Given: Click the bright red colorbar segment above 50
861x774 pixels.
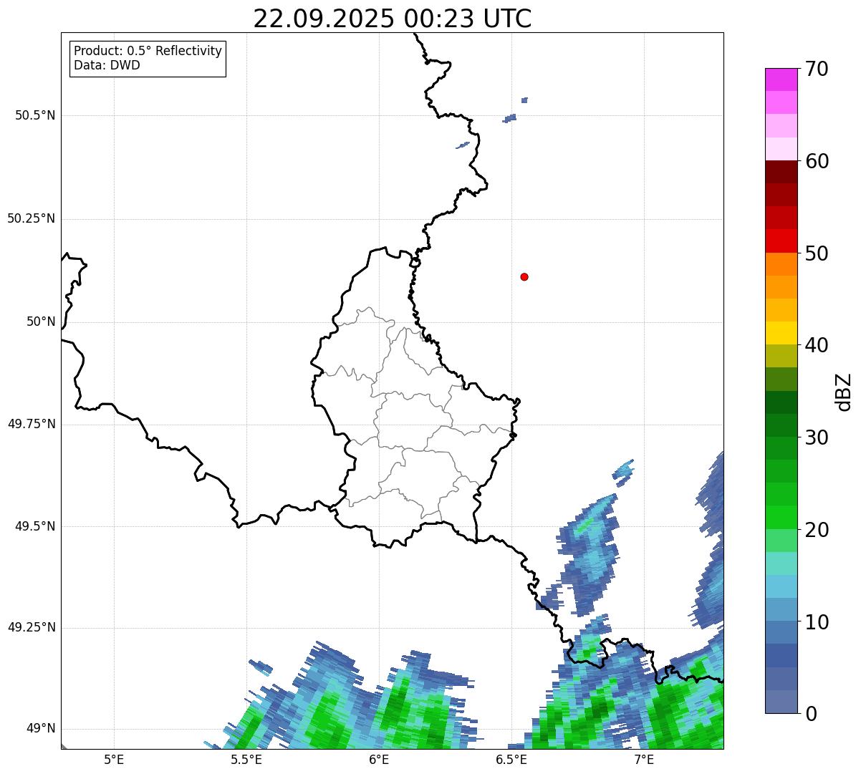Looking at the screenshot, I should click(x=781, y=241).
